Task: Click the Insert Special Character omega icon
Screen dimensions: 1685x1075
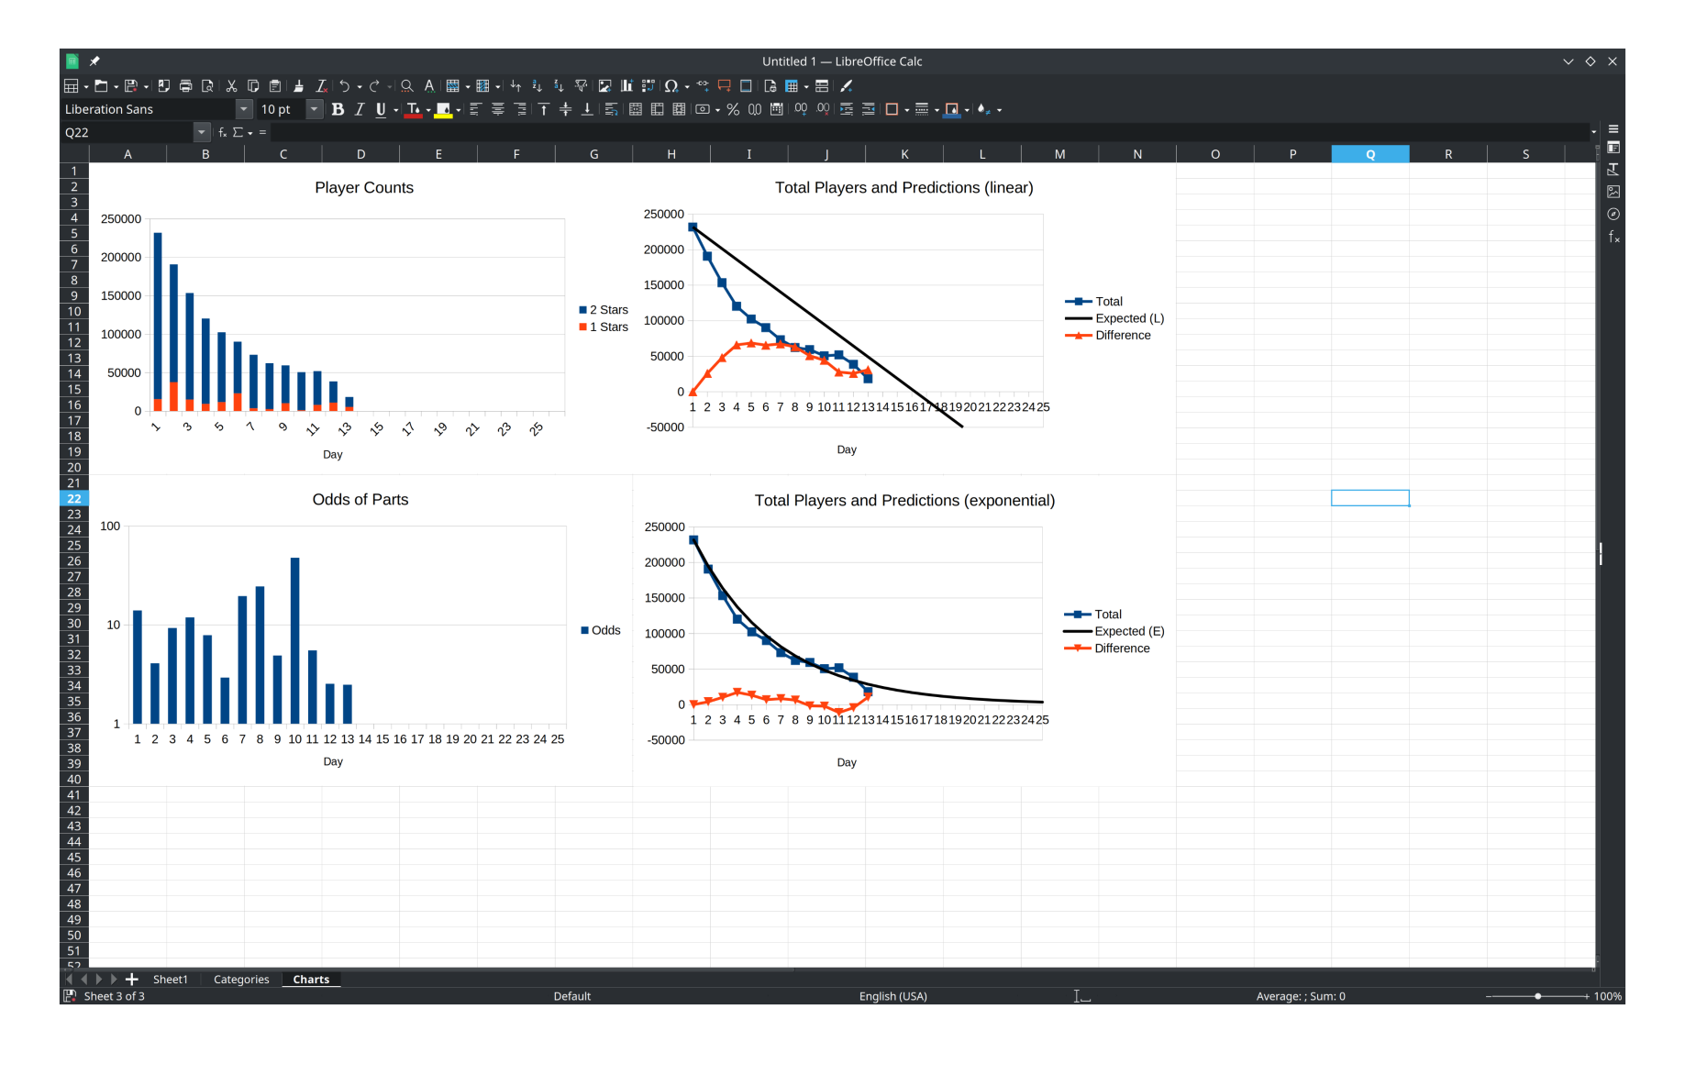Action: pos(671,86)
